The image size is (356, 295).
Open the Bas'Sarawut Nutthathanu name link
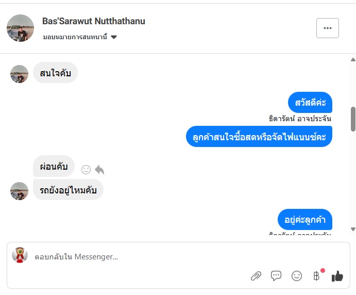point(93,21)
